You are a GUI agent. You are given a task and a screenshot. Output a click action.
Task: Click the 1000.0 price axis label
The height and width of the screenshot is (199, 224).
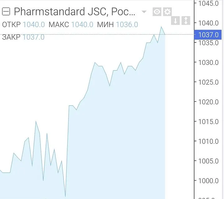(208, 181)
